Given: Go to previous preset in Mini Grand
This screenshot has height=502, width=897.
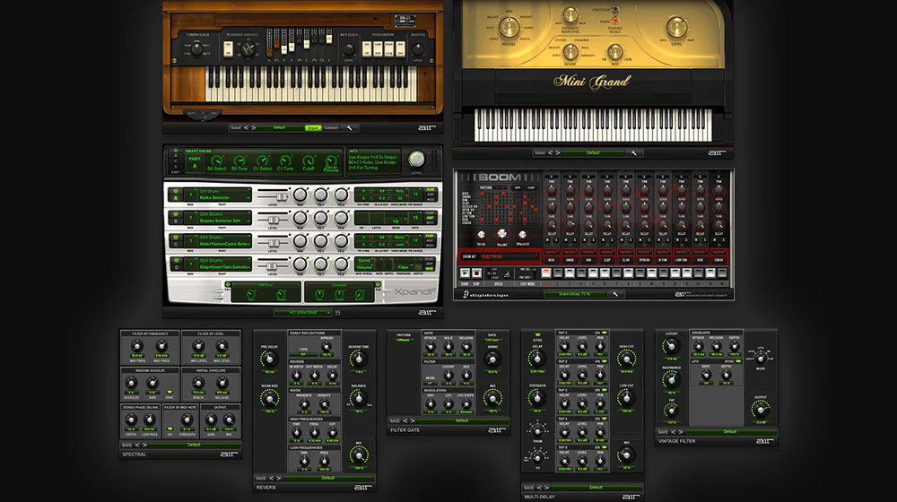Looking at the screenshot, I should (551, 153).
